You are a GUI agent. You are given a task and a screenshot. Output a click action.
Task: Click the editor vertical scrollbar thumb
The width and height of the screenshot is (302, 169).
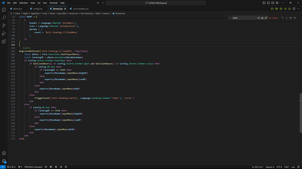click(x=301, y=113)
